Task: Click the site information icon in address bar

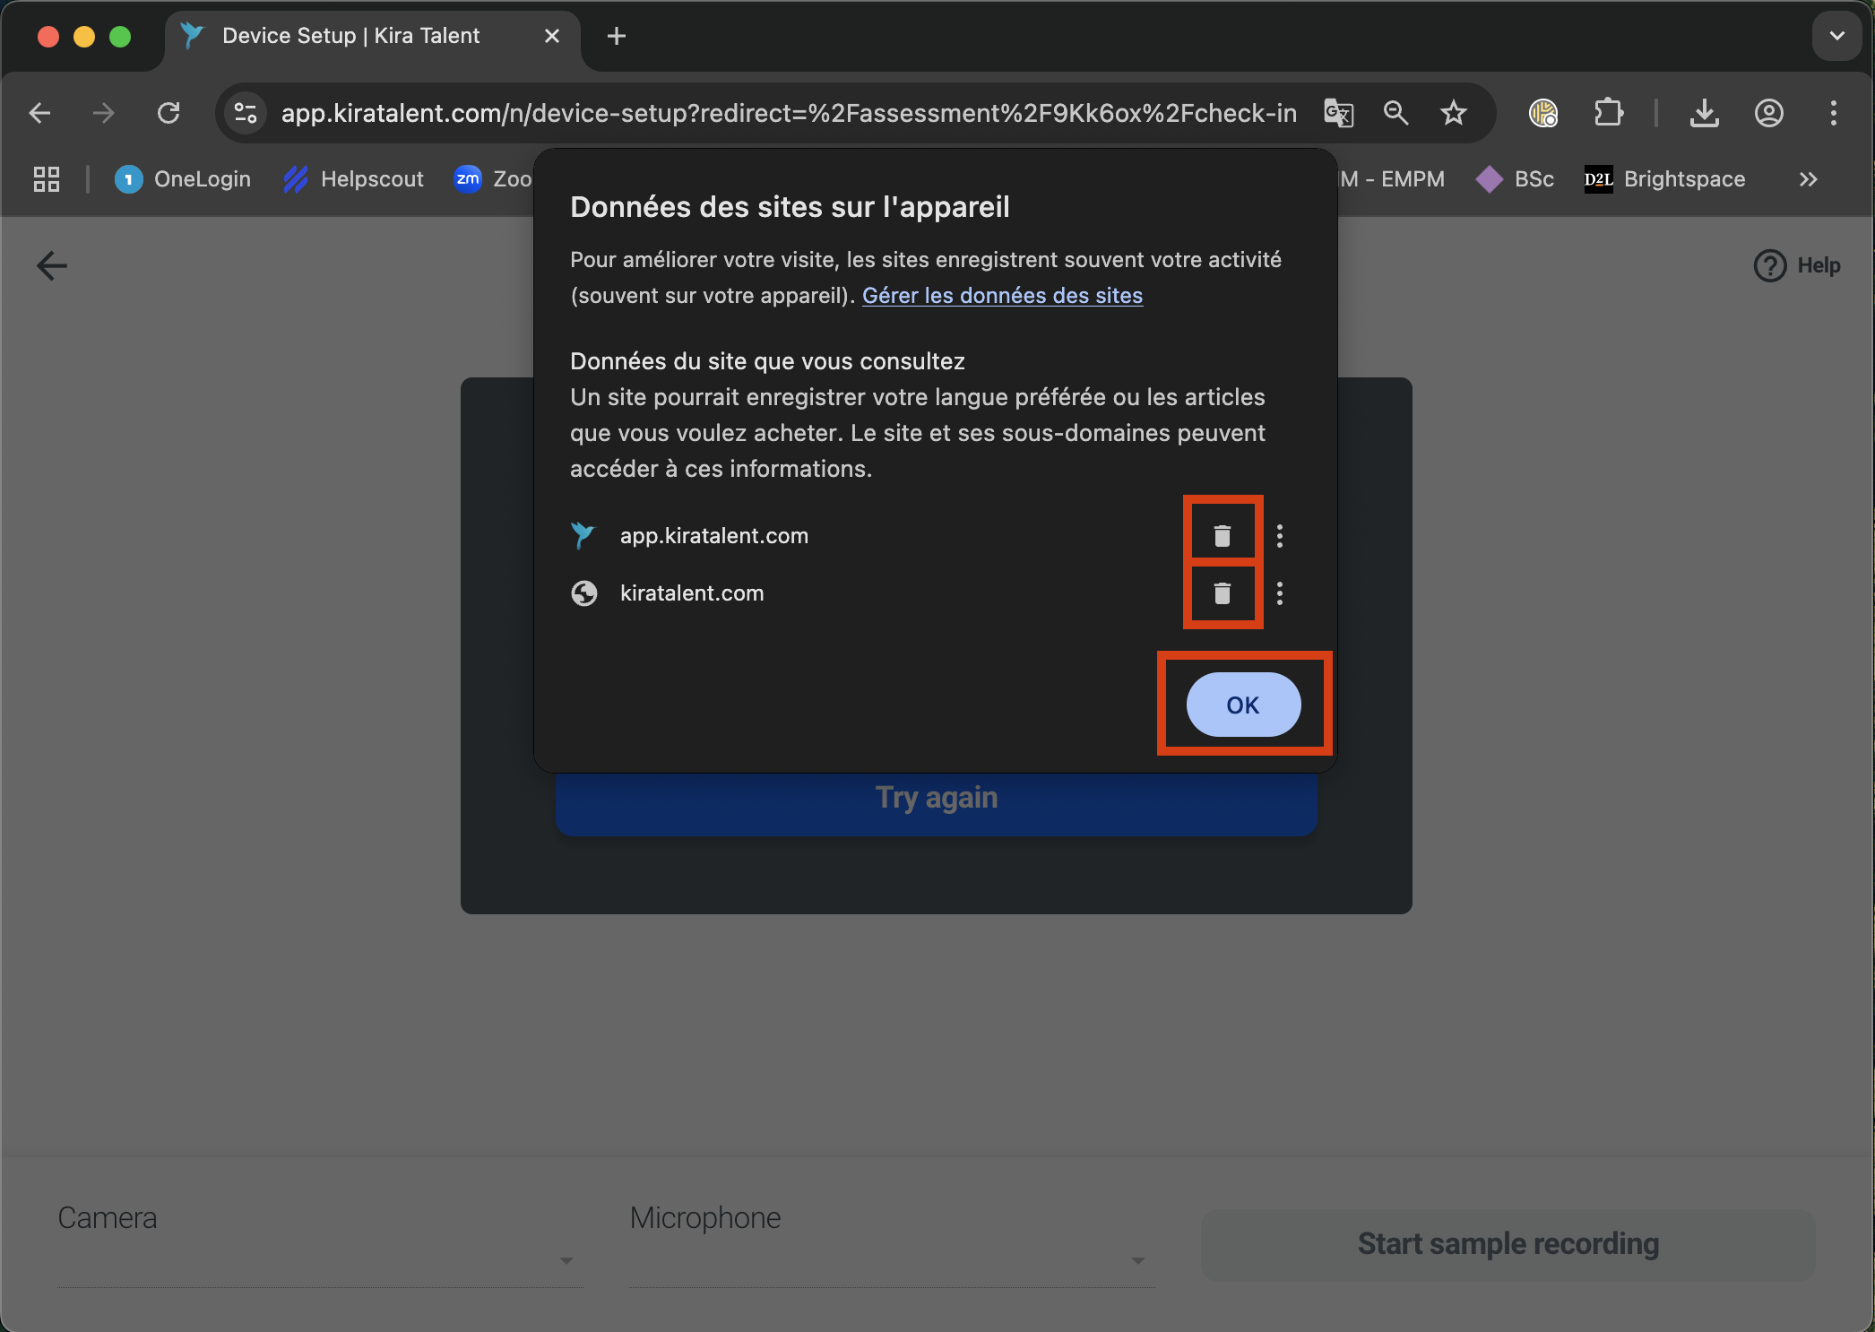Action: pyautogui.click(x=246, y=113)
